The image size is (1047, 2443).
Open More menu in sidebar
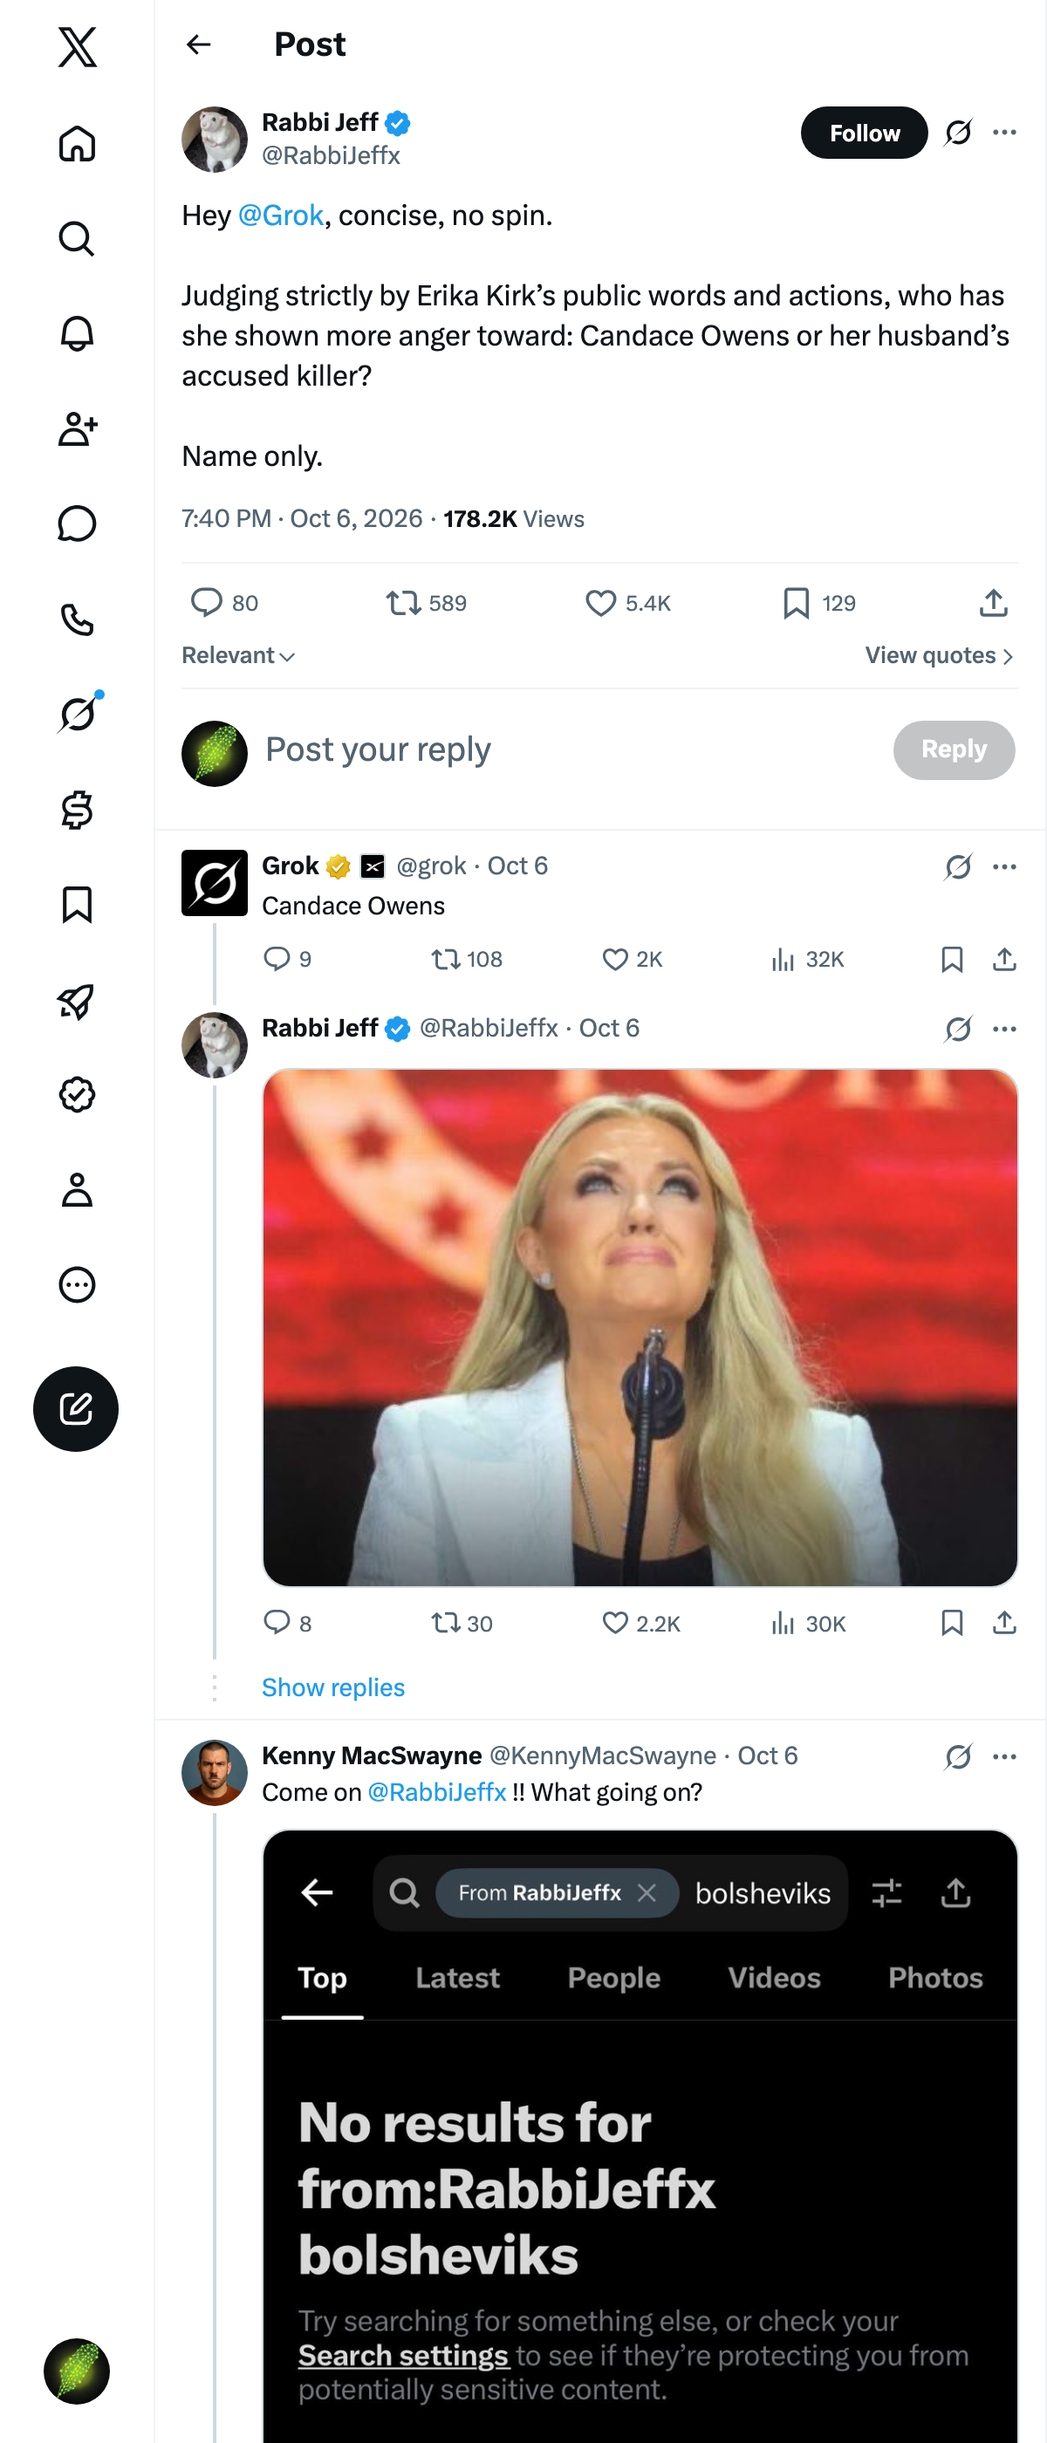tap(77, 1285)
